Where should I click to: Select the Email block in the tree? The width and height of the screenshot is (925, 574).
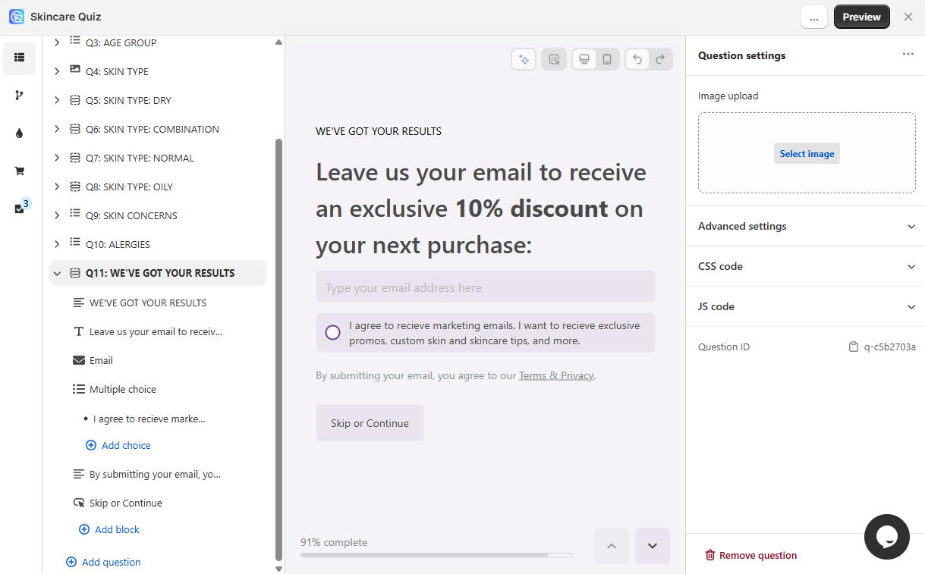(101, 360)
